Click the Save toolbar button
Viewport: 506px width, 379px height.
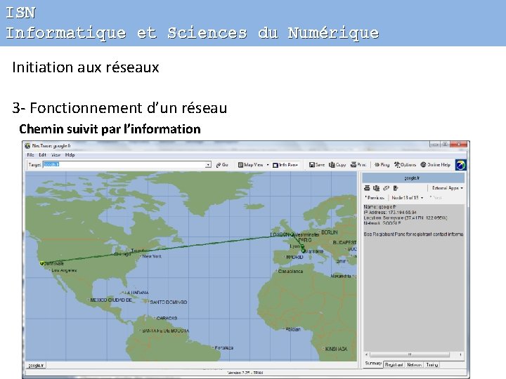click(317, 165)
